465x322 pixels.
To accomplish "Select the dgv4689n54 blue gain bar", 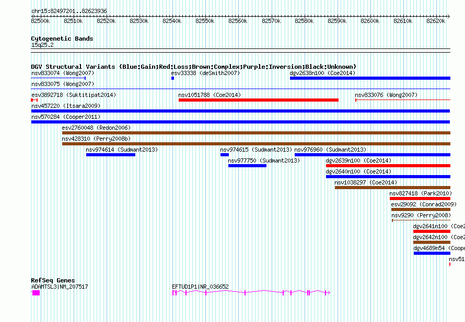I will pyautogui.click(x=432, y=253).
